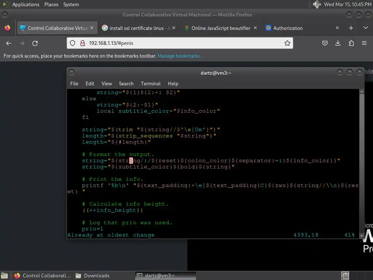Switch to dartz@vm3:~ taskbar button
Image resolution: width=373 pixels, height=280 pixels.
click(x=166, y=276)
